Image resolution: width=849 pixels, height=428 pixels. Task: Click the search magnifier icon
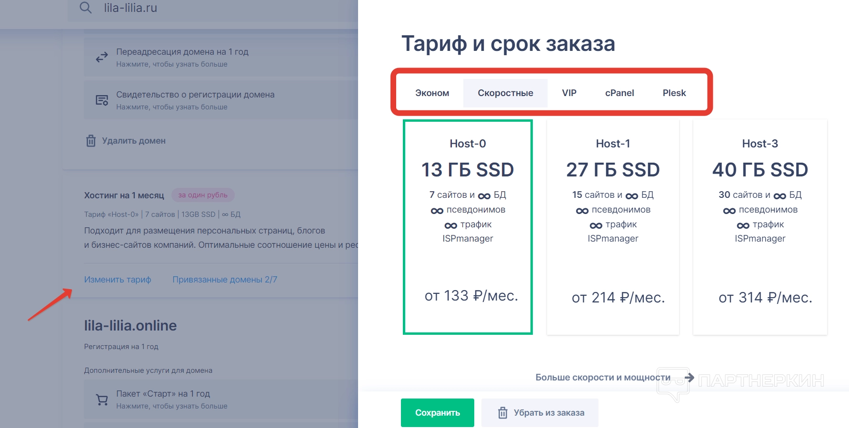pyautogui.click(x=86, y=8)
